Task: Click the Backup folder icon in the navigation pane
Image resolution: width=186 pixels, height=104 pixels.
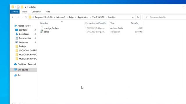Action: tap(17, 46)
